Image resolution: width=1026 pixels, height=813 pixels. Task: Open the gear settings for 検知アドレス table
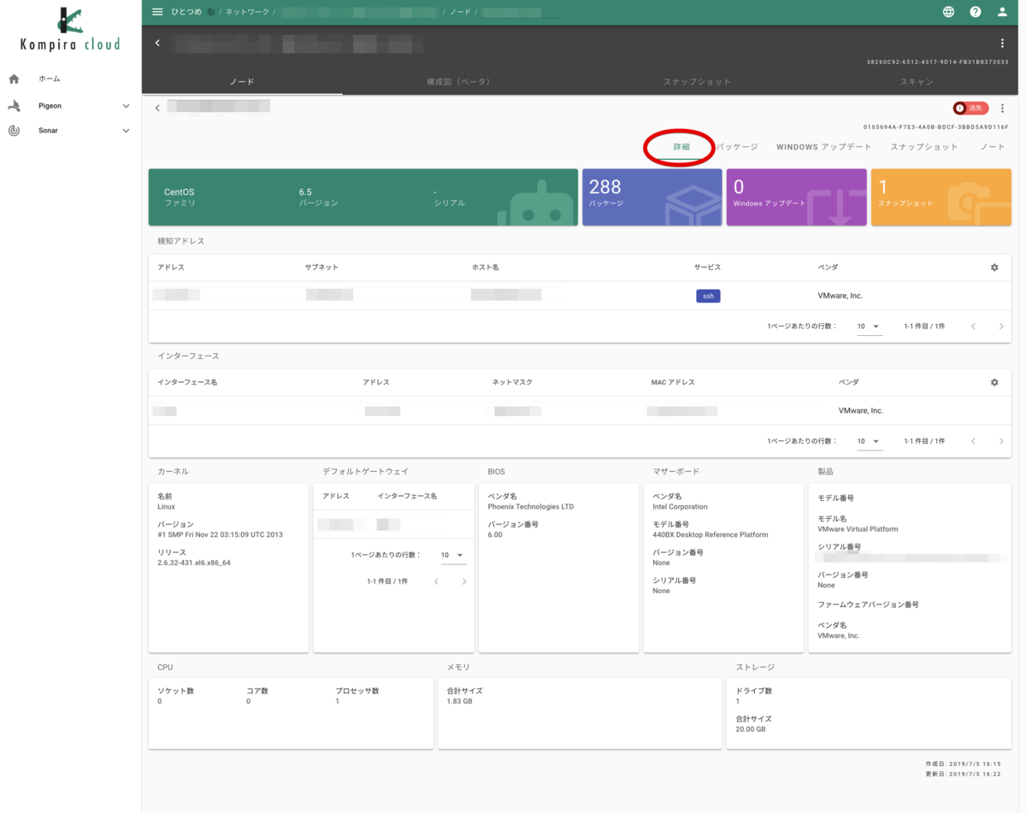tap(994, 268)
